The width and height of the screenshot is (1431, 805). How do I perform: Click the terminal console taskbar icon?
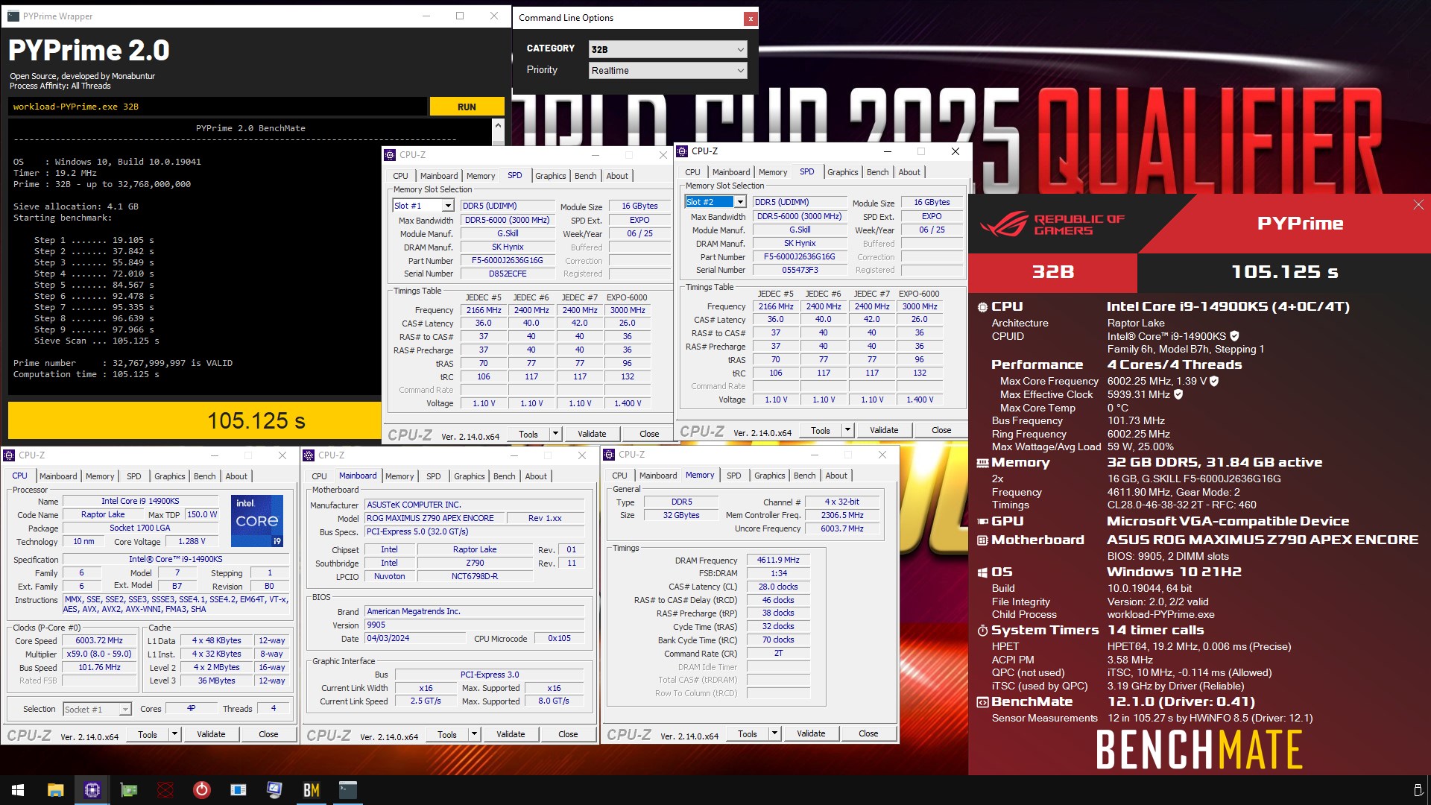[x=347, y=790]
